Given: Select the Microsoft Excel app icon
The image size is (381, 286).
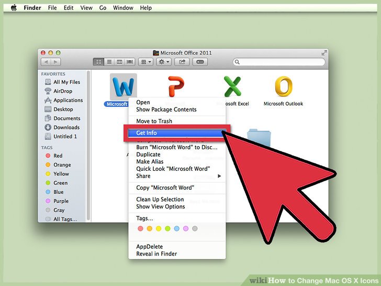Looking at the screenshot, I should (232, 86).
